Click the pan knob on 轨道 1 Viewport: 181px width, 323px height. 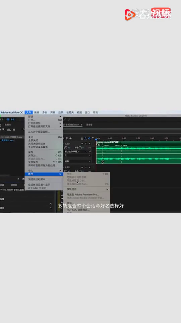click(x=80, y=148)
